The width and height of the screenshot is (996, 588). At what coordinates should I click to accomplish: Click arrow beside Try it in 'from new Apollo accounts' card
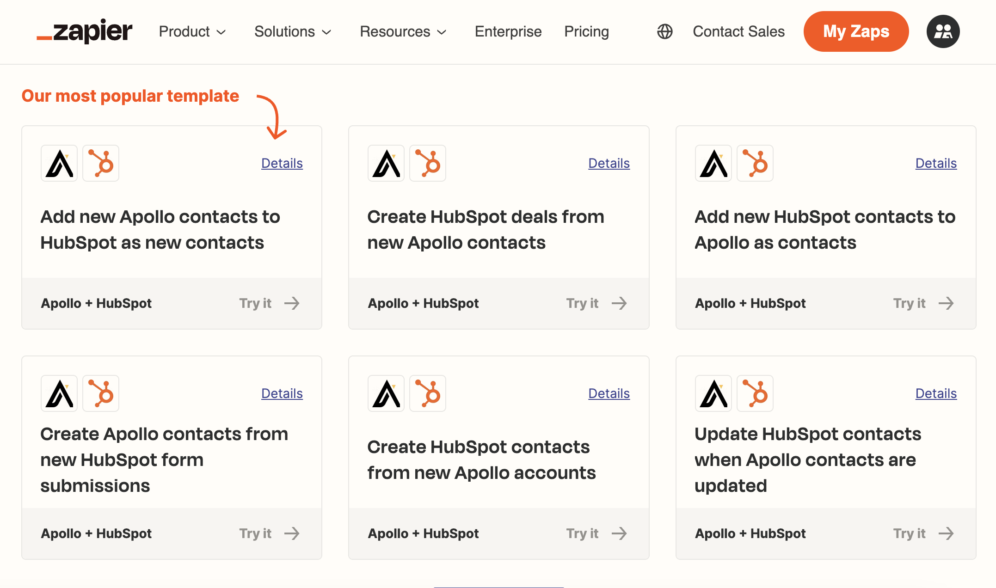619,533
